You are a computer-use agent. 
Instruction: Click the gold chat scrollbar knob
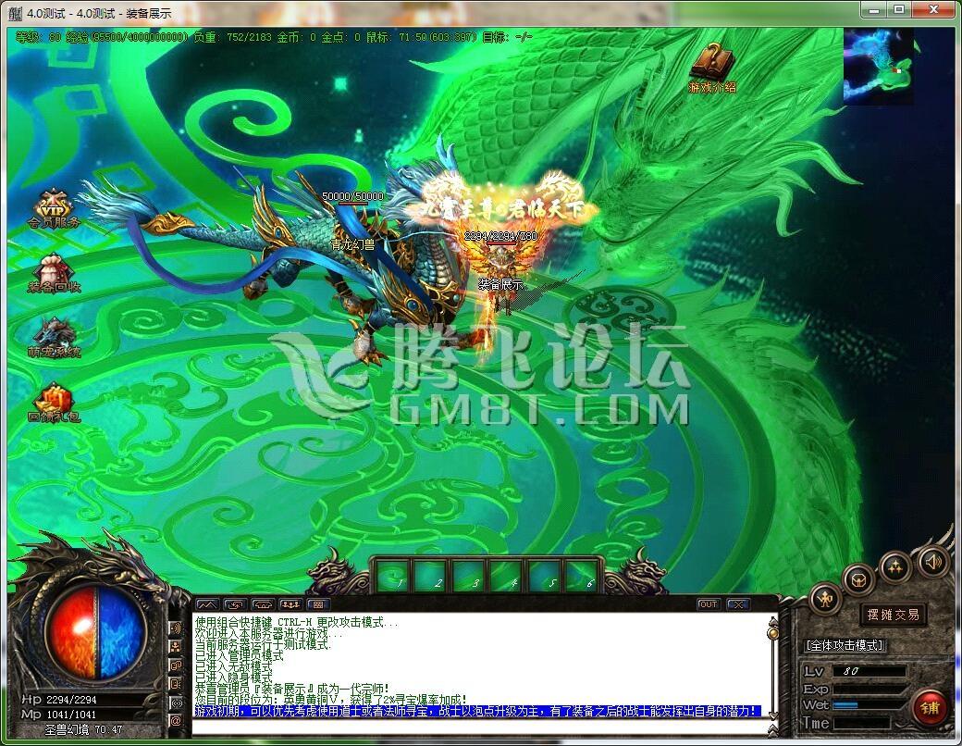pyautogui.click(x=773, y=632)
